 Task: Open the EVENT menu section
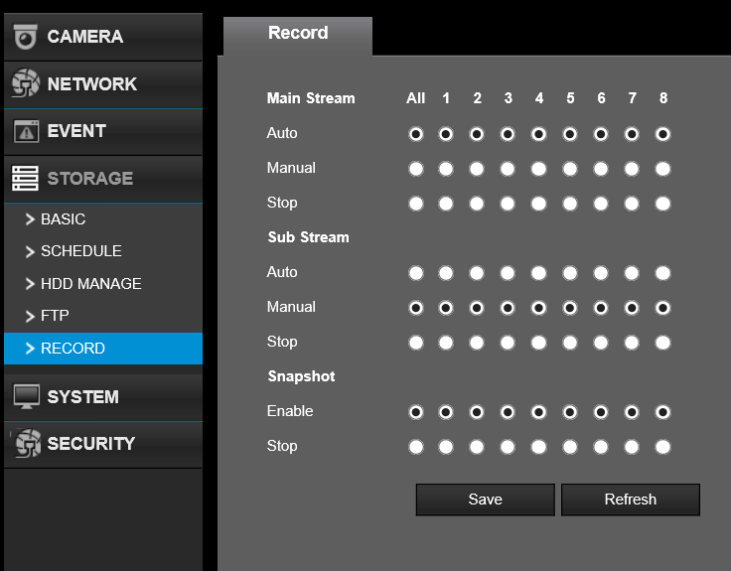pyautogui.click(x=103, y=132)
